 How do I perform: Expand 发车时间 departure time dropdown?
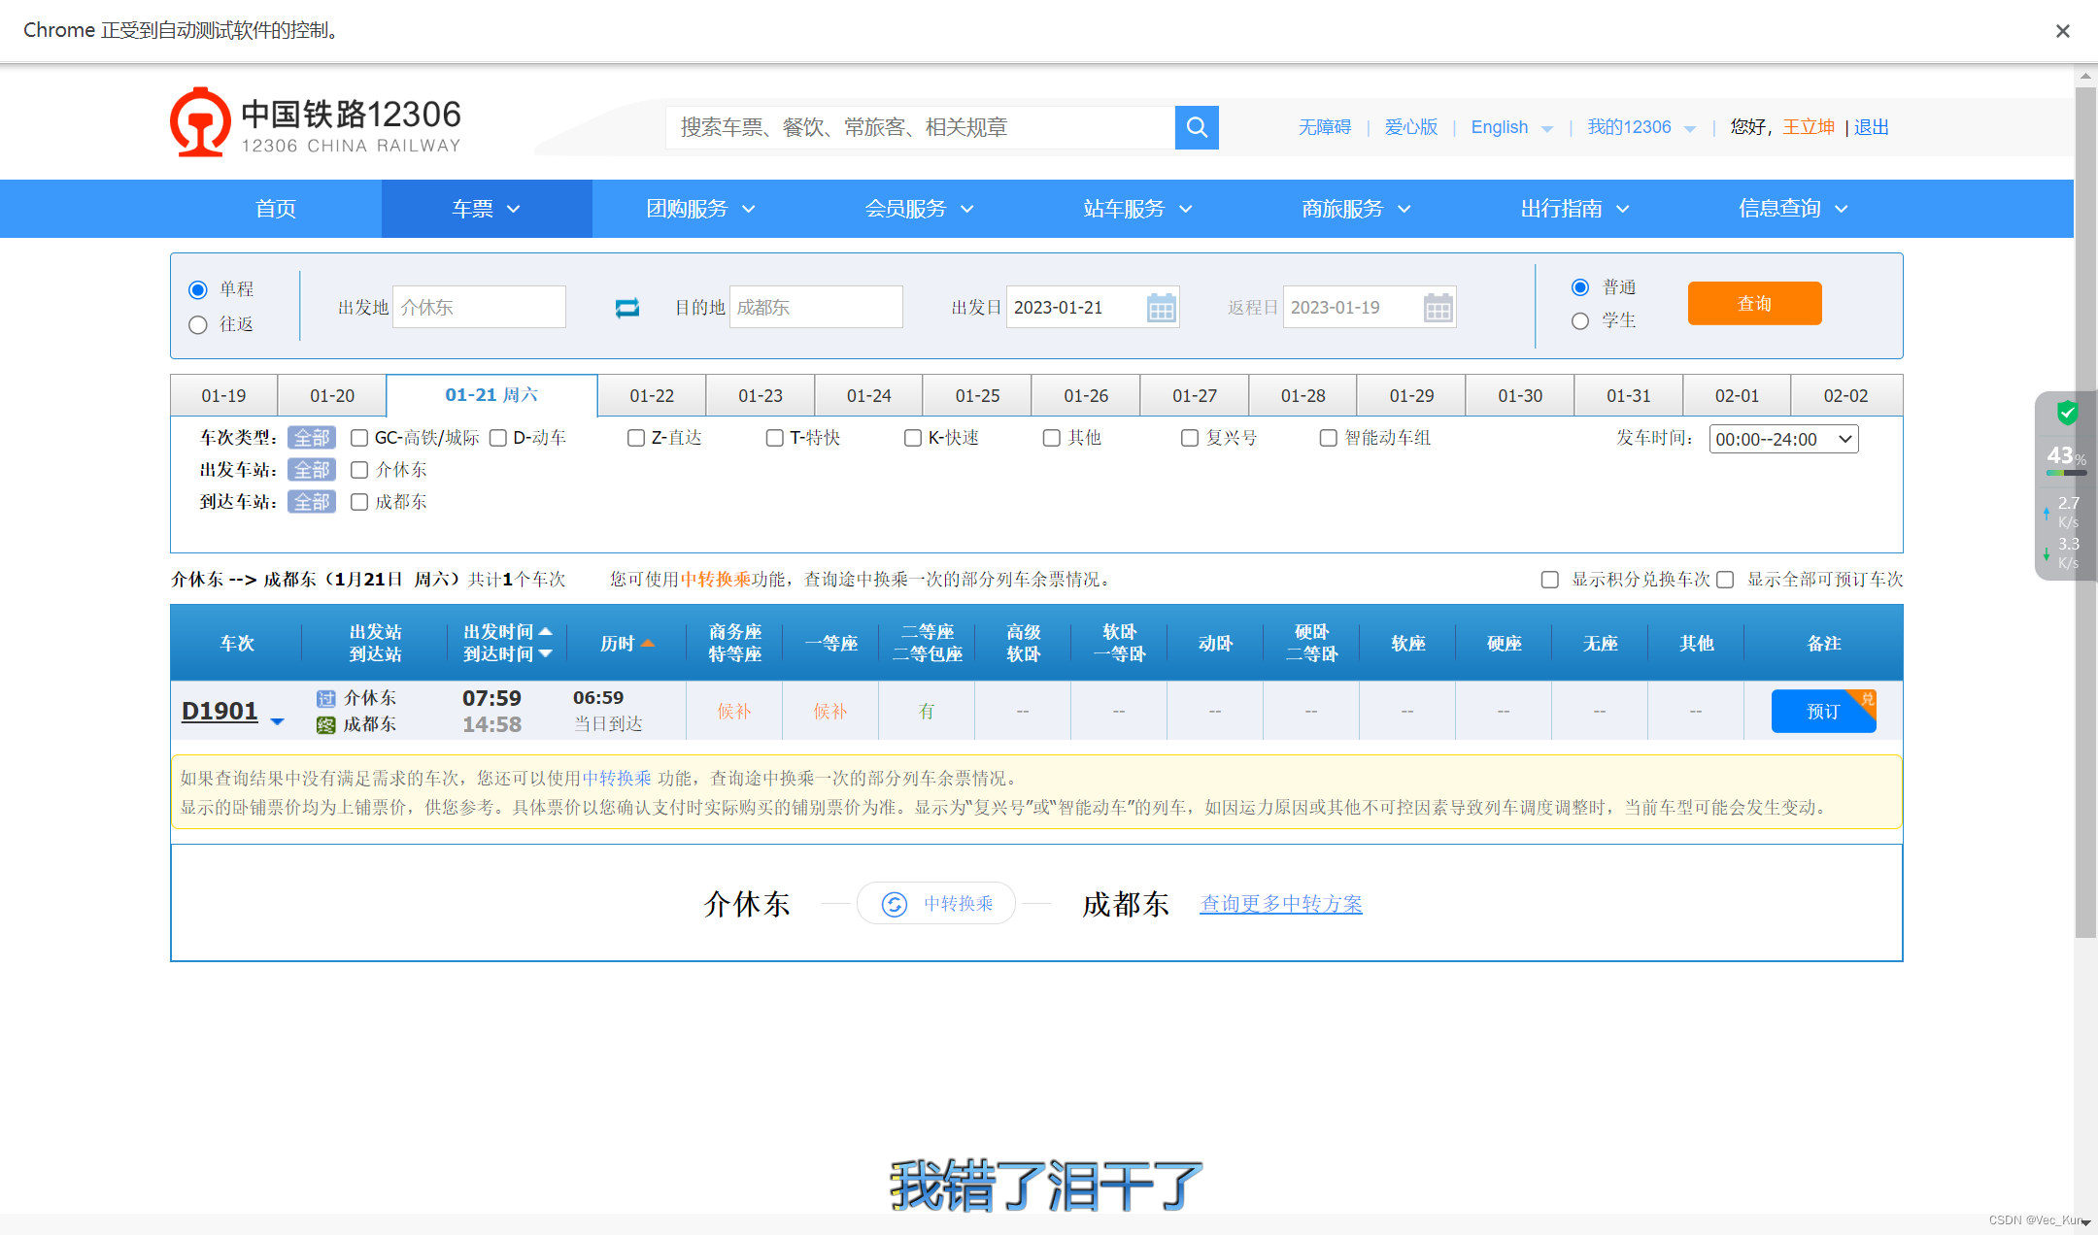coord(1783,438)
